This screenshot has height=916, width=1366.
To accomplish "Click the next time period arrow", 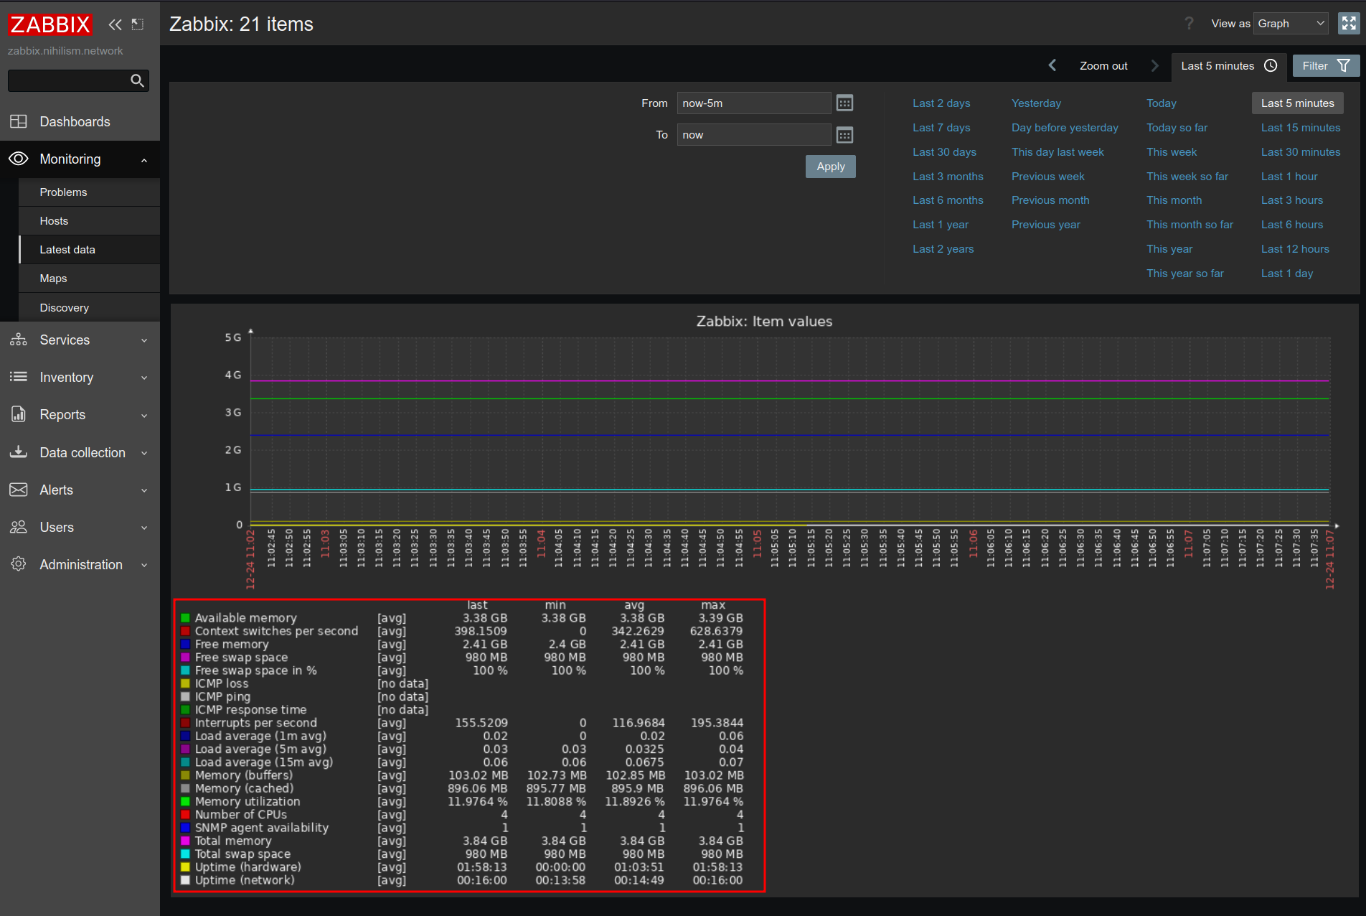I will (x=1155, y=65).
